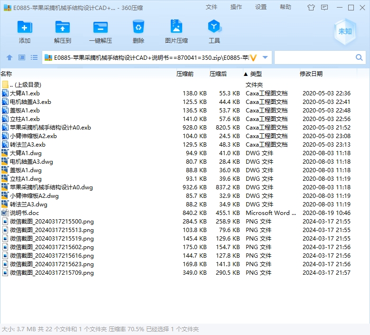Click the Microsoft Word type cell

[x=271, y=213]
